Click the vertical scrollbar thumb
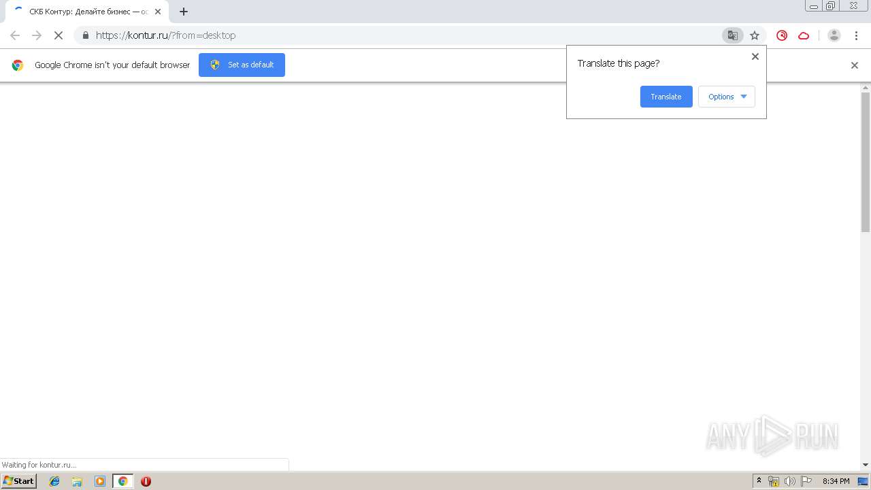 tap(866, 162)
